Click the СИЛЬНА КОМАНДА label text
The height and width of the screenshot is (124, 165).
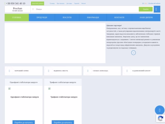(100, 71)
